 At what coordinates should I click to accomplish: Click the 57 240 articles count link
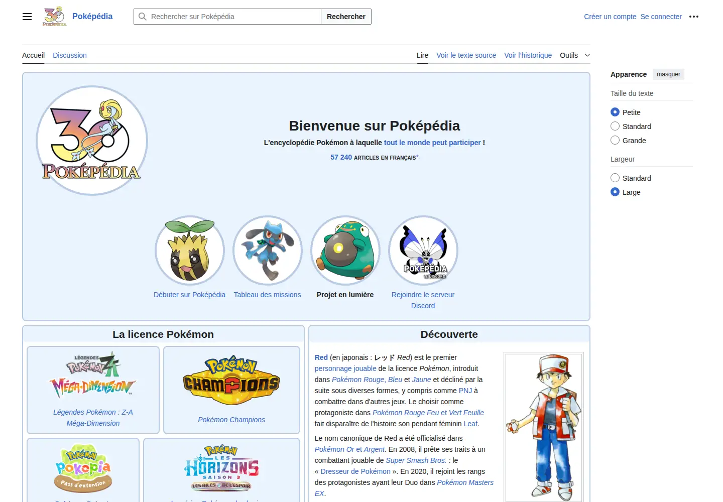(341, 157)
